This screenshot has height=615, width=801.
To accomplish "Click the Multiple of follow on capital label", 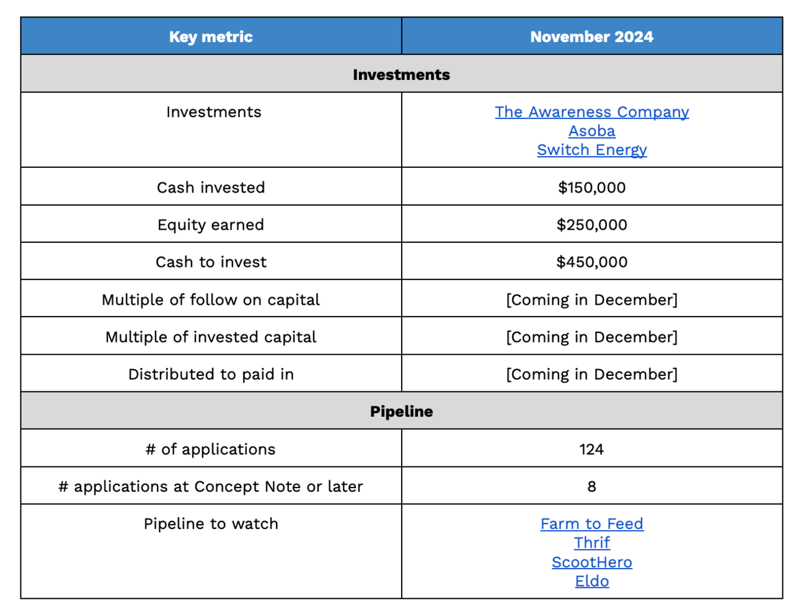I will coord(211,299).
